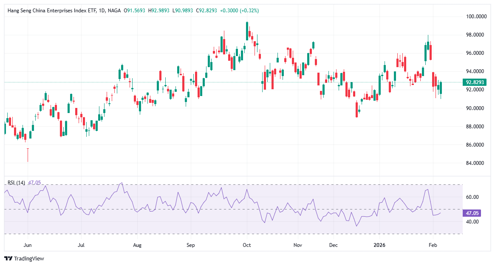Click the Feb label on the time axis
The height and width of the screenshot is (266, 495).
coord(433,245)
